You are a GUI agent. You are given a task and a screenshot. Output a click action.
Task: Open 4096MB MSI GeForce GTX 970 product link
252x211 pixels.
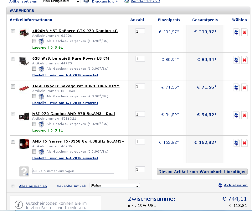75,31
